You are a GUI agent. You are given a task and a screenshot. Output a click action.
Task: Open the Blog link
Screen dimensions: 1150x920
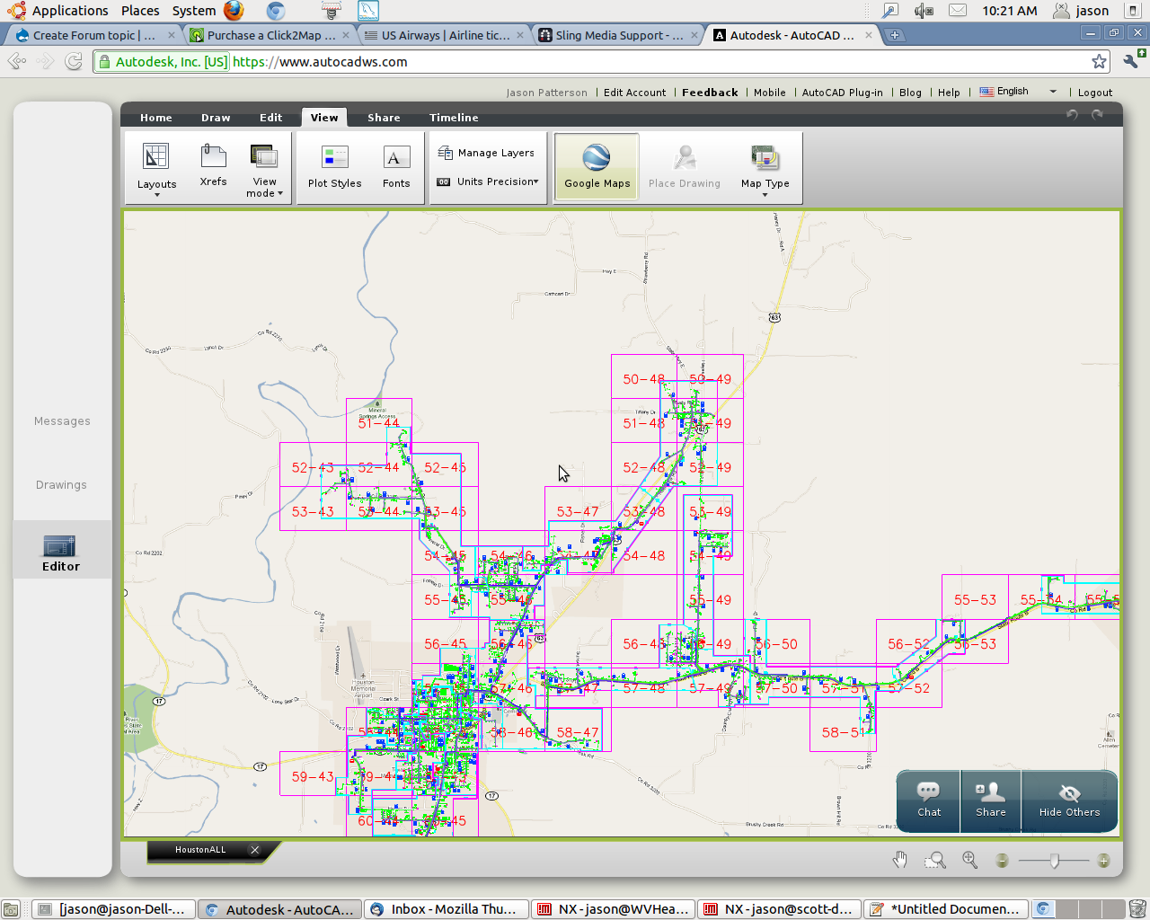pyautogui.click(x=910, y=93)
